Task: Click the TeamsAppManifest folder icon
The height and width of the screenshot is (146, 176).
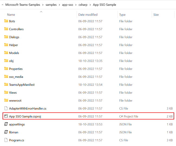Action: (6, 84)
